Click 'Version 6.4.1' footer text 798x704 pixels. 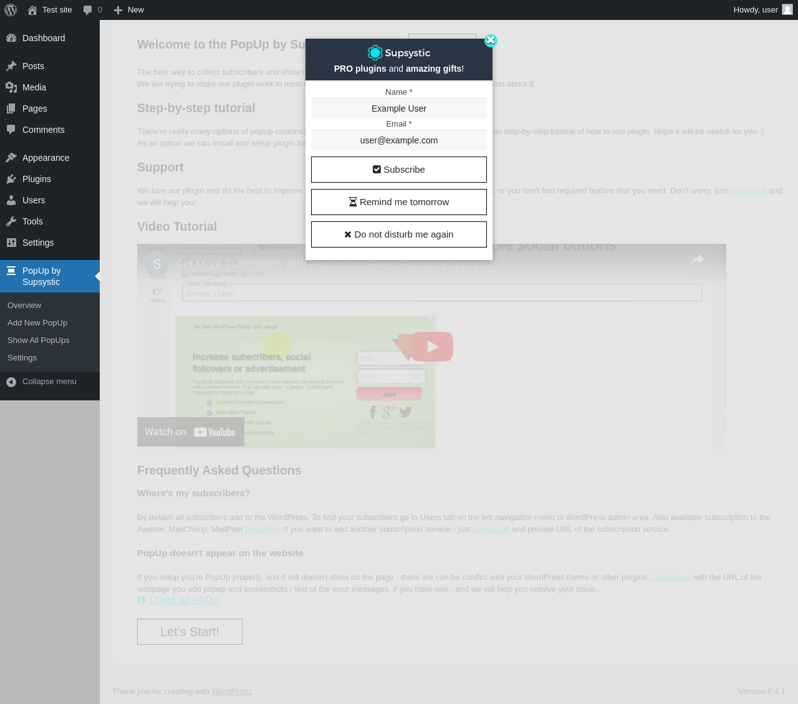point(762,692)
